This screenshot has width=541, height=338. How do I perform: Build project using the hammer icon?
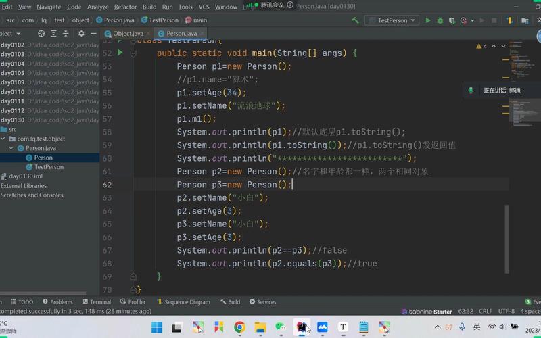[356, 20]
